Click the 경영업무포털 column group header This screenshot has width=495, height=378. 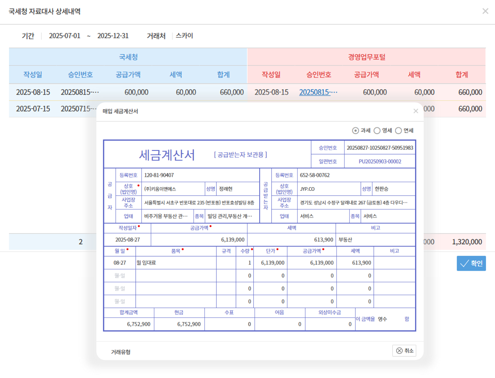[367, 57]
